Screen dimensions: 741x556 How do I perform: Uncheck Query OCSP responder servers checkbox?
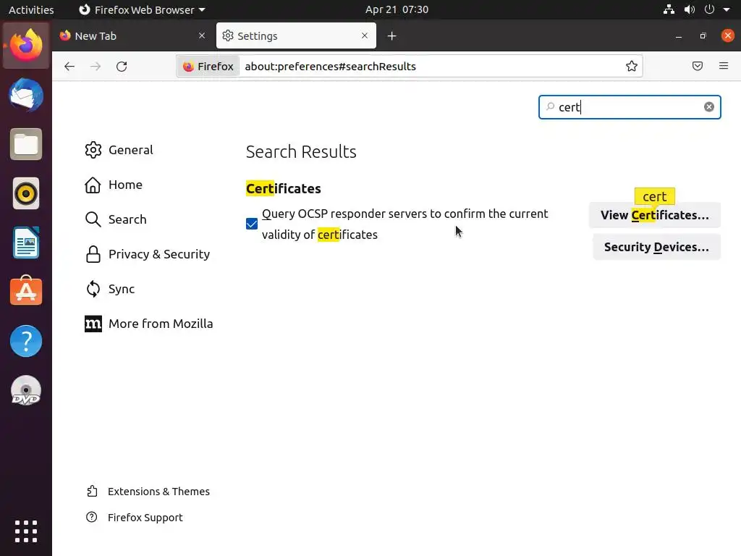click(252, 224)
